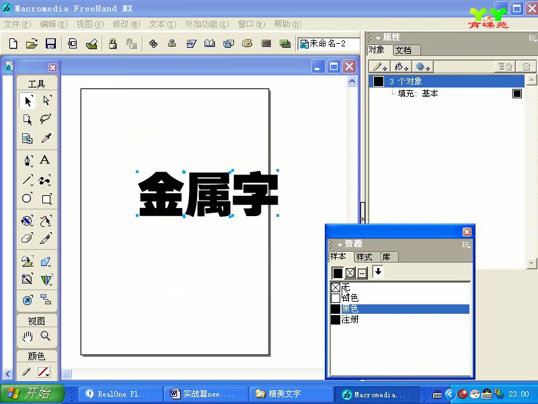The image size is (538, 404).
Task: Click the trash icon in Properties panel
Action: click(526, 66)
